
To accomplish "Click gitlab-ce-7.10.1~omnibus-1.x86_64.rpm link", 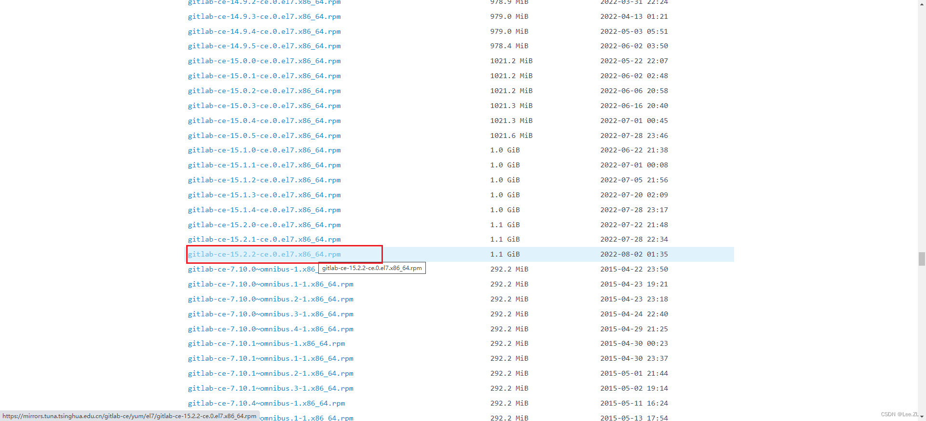I will 267,343.
